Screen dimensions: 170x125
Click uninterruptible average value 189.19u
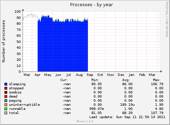point(127,105)
